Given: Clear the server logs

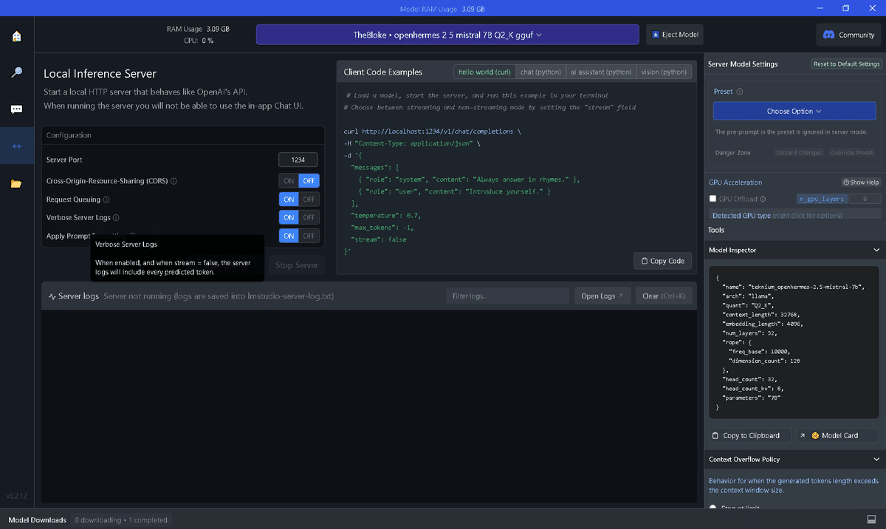Looking at the screenshot, I should click(x=664, y=296).
